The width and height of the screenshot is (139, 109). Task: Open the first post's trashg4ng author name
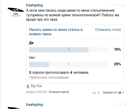click(34, 5)
